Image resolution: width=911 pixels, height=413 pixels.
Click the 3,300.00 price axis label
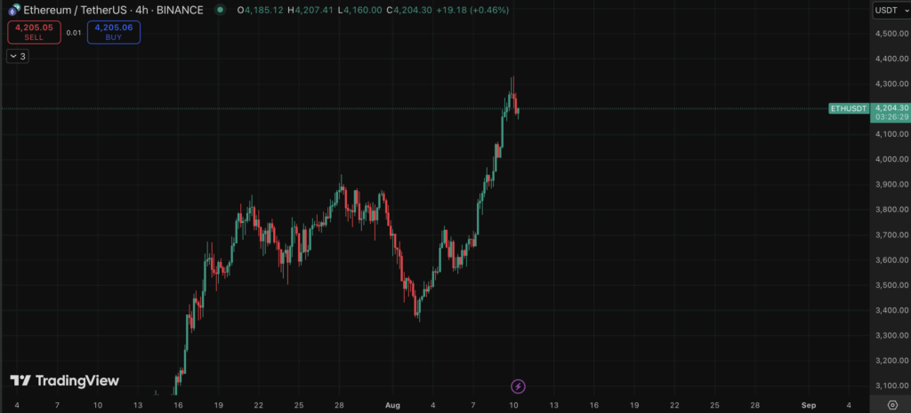click(x=891, y=335)
